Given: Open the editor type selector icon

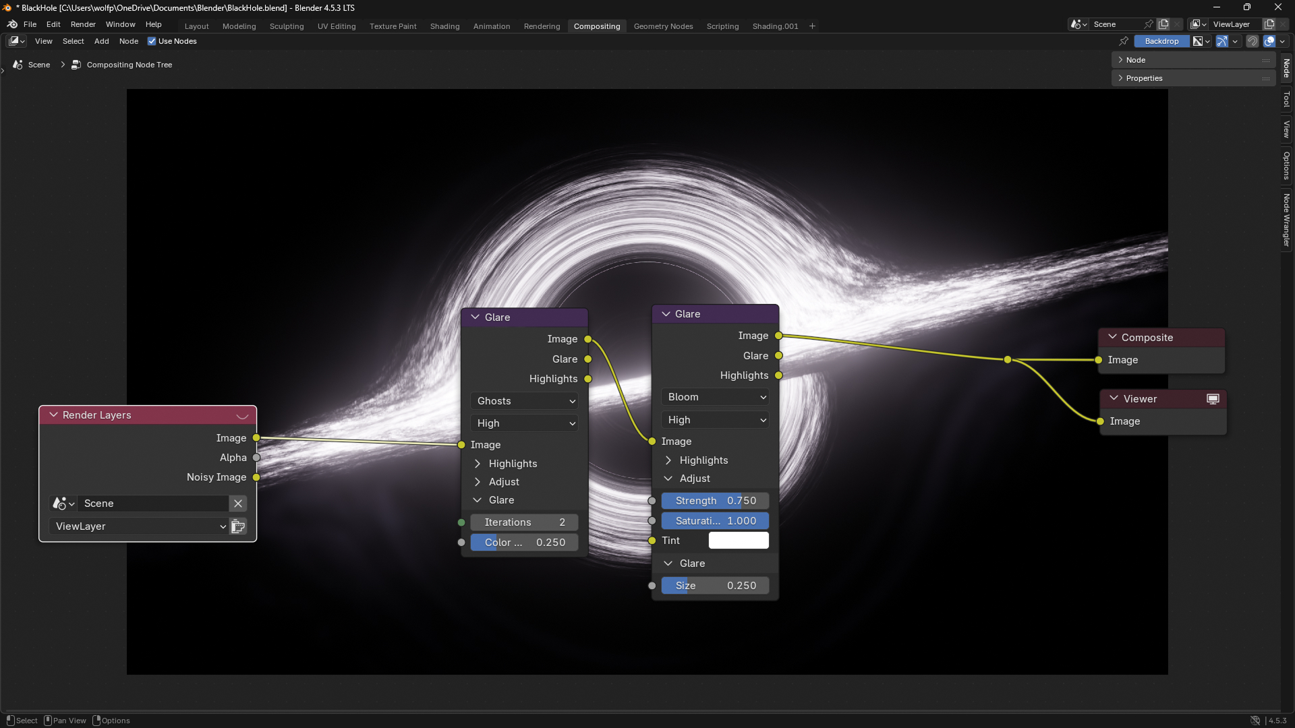Looking at the screenshot, I should click(x=16, y=41).
